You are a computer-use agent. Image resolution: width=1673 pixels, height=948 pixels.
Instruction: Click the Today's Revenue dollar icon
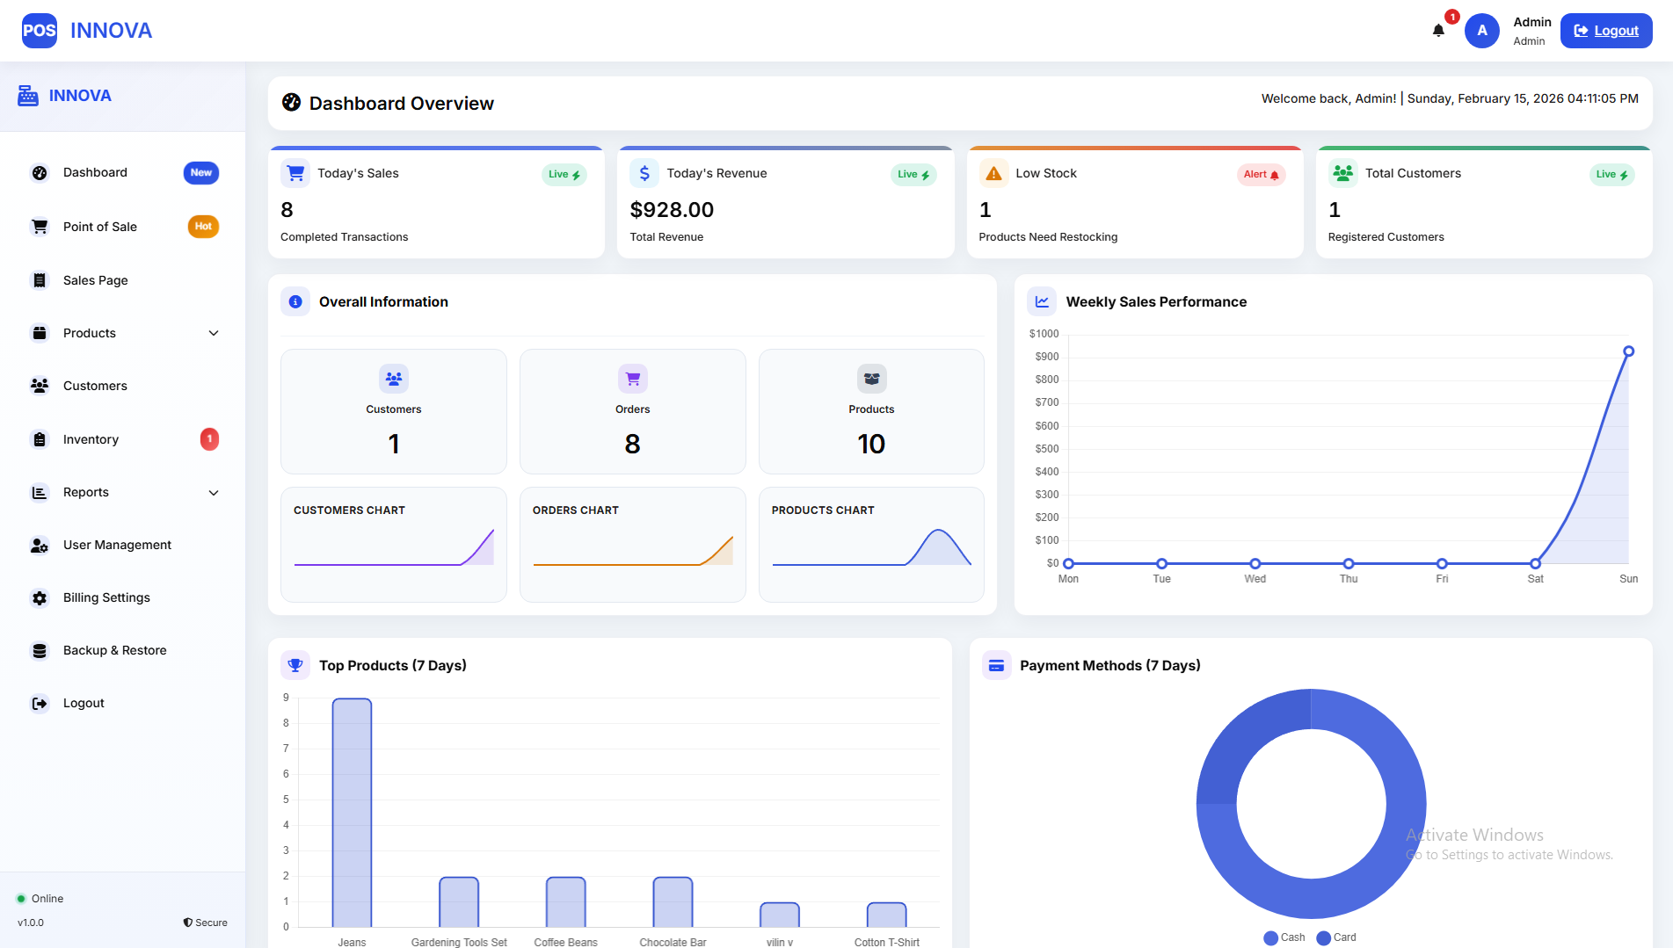644,173
